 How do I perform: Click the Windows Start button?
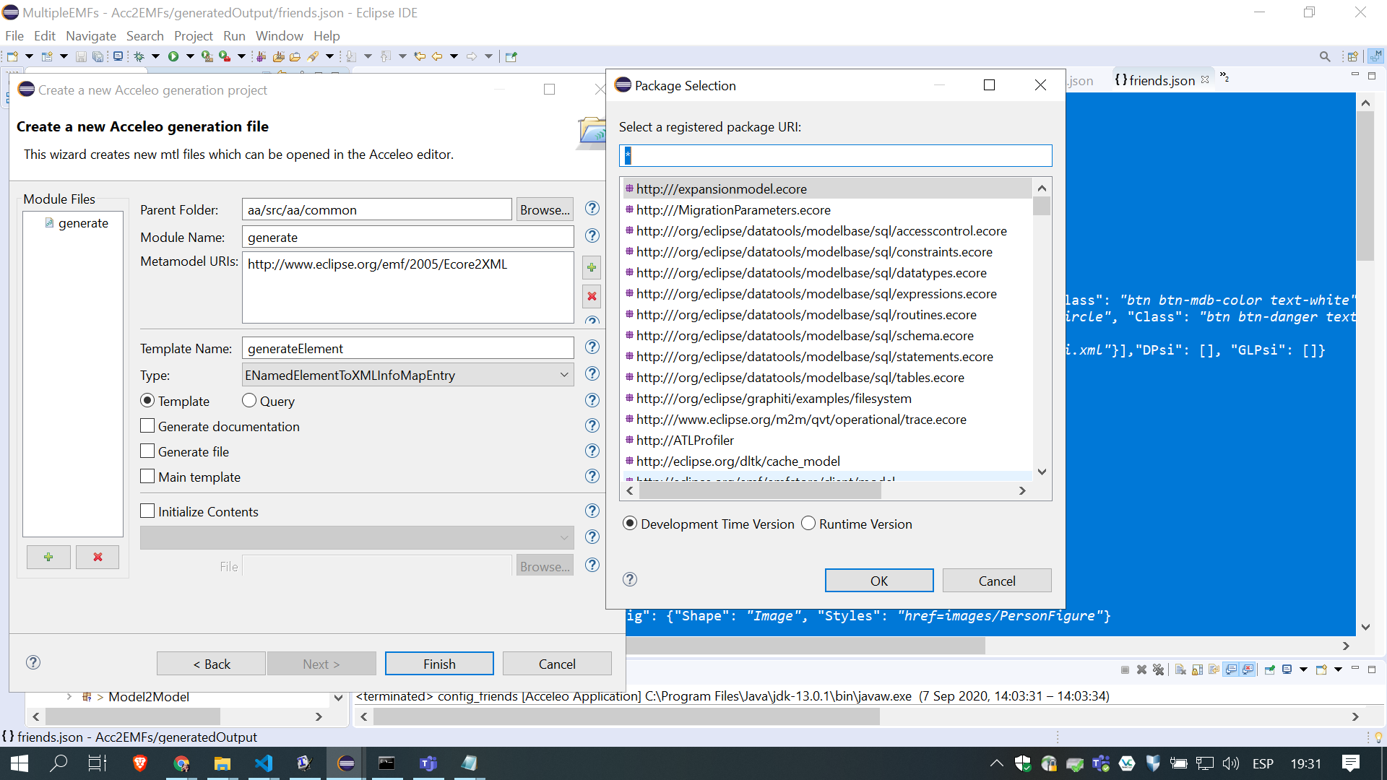pyautogui.click(x=20, y=763)
